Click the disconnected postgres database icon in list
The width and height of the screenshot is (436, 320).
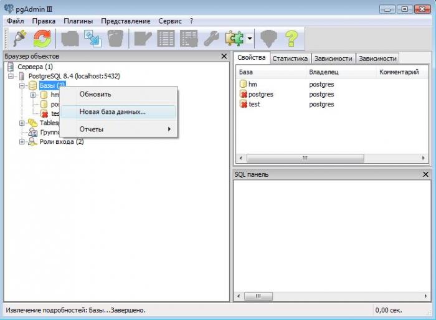244,94
